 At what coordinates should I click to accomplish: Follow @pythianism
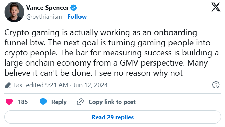(77, 17)
